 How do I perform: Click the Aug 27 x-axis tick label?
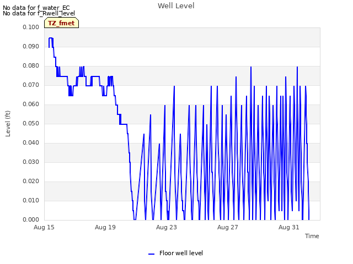coord(228,227)
